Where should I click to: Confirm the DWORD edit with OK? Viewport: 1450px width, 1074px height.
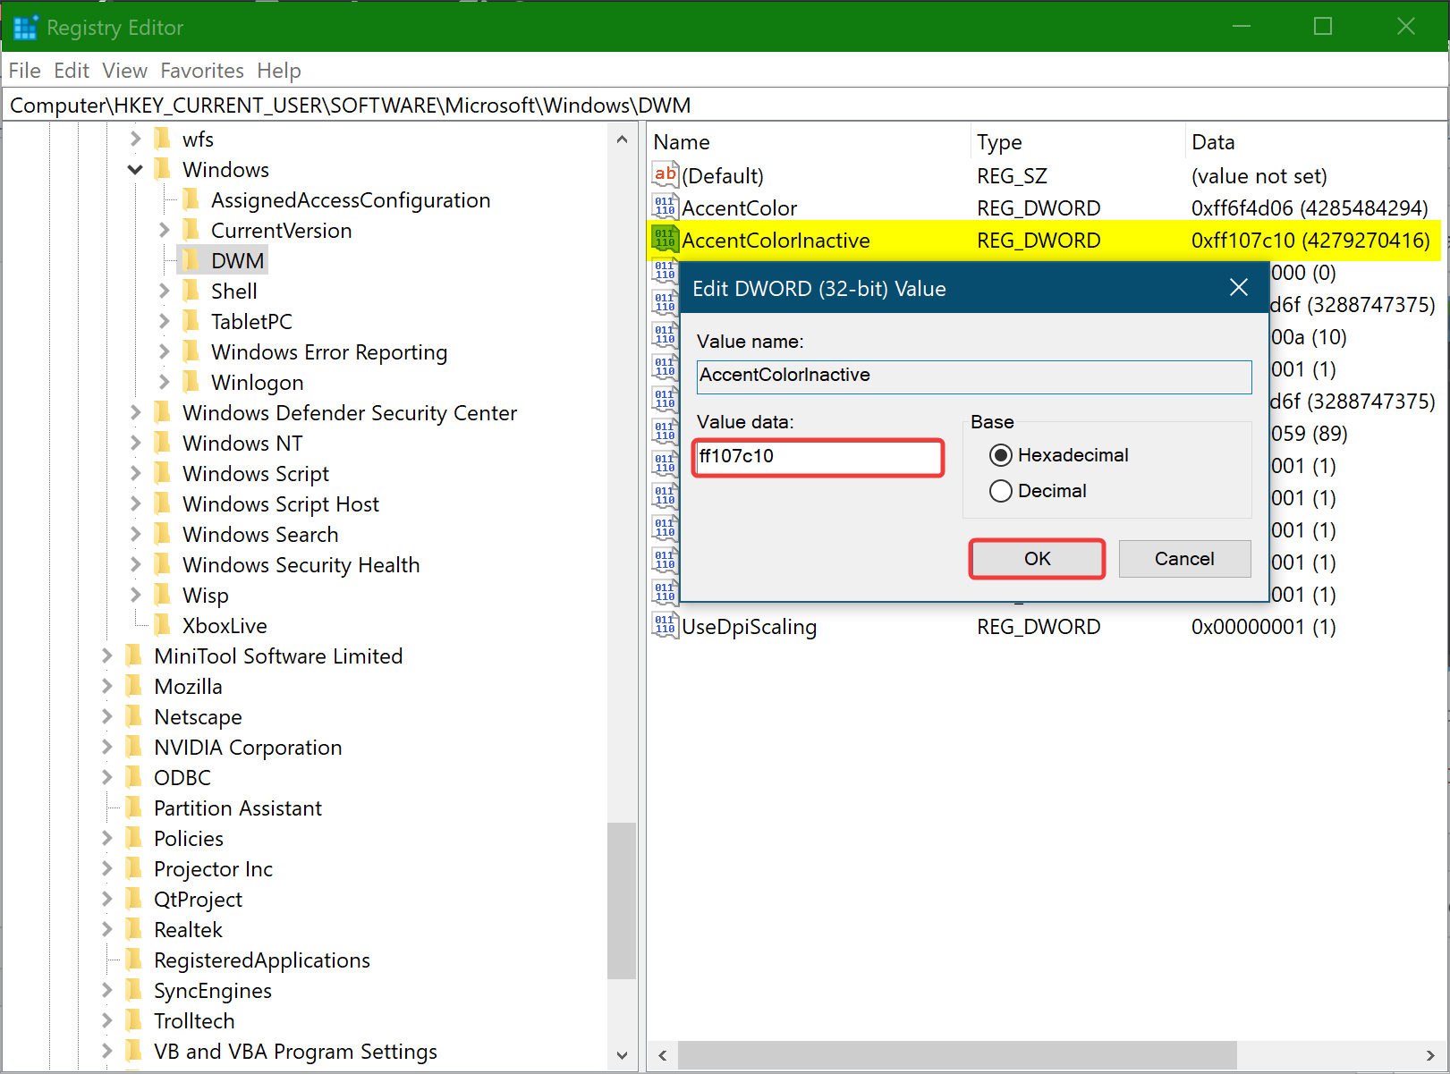1038,559
